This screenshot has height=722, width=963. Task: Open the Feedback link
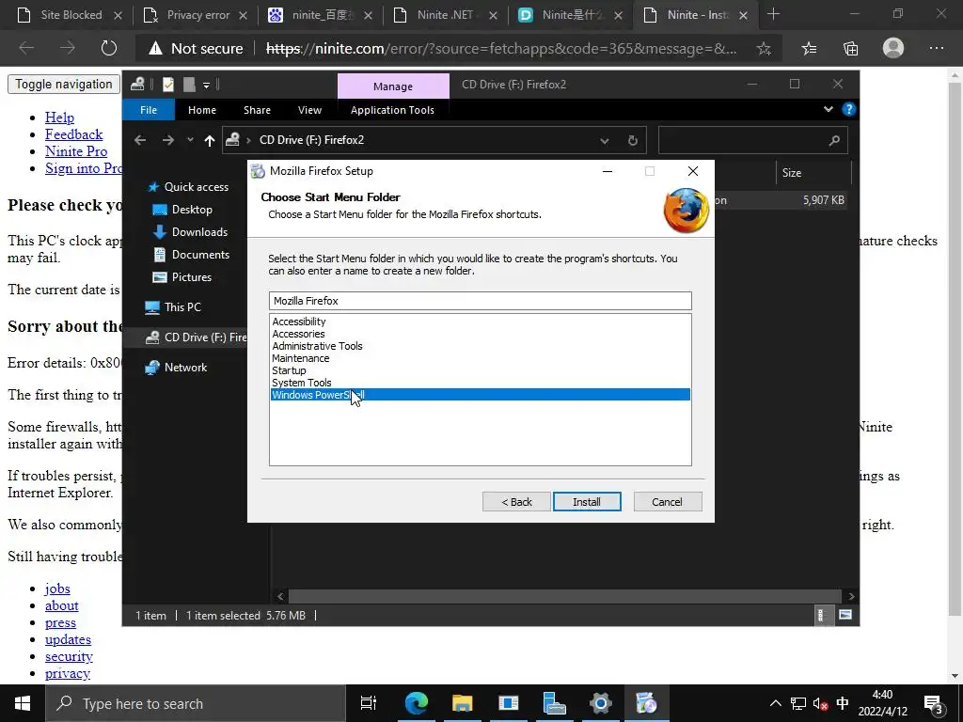tap(73, 134)
